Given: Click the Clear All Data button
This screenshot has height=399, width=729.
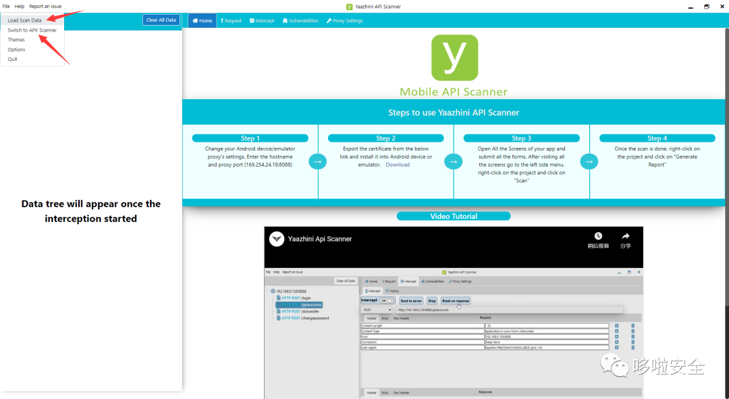Looking at the screenshot, I should [161, 20].
